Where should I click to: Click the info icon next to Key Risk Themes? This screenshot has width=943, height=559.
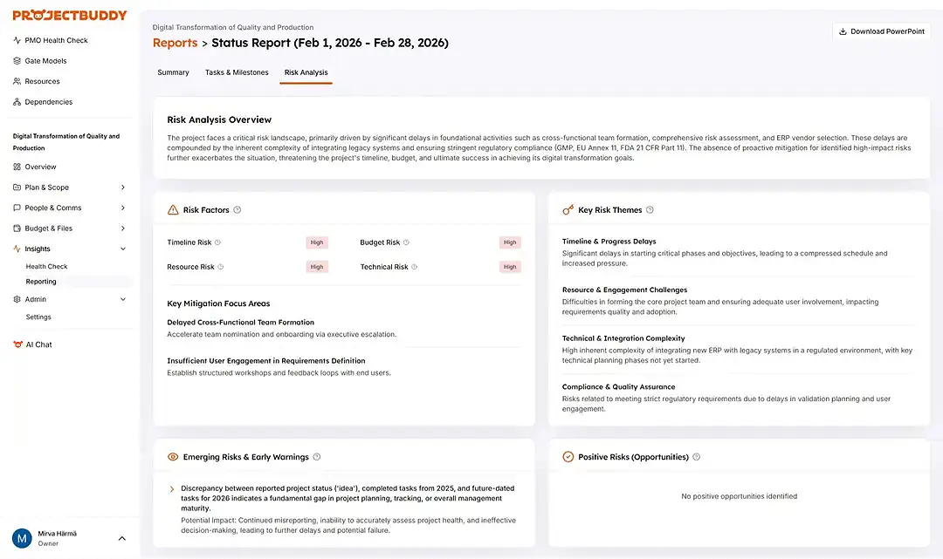(x=650, y=210)
